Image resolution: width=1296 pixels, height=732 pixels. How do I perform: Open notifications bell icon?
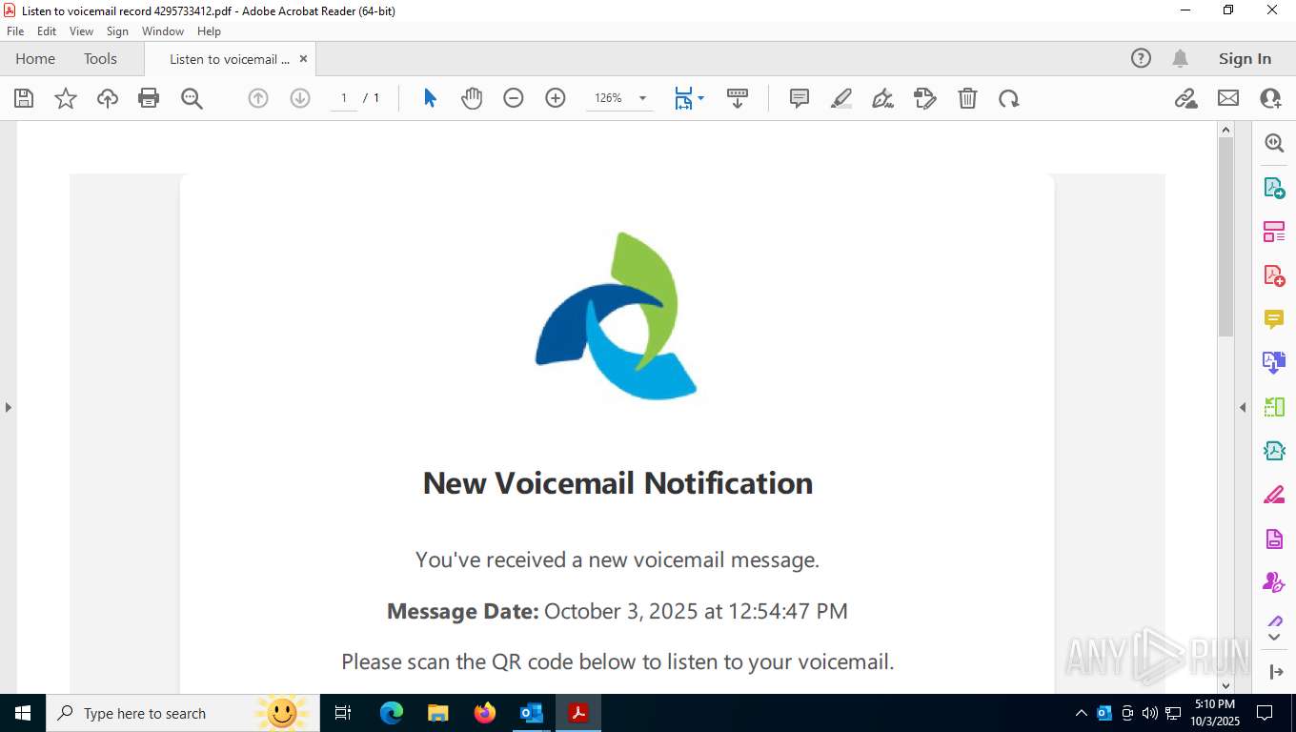coord(1180,58)
